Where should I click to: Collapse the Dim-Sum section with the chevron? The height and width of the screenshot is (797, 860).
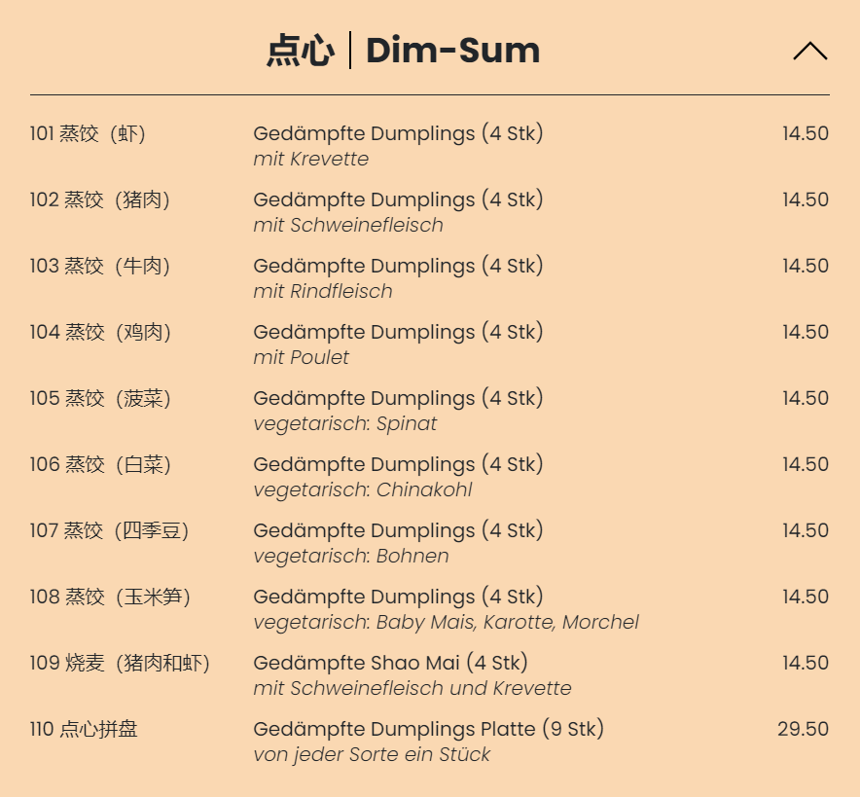click(809, 52)
